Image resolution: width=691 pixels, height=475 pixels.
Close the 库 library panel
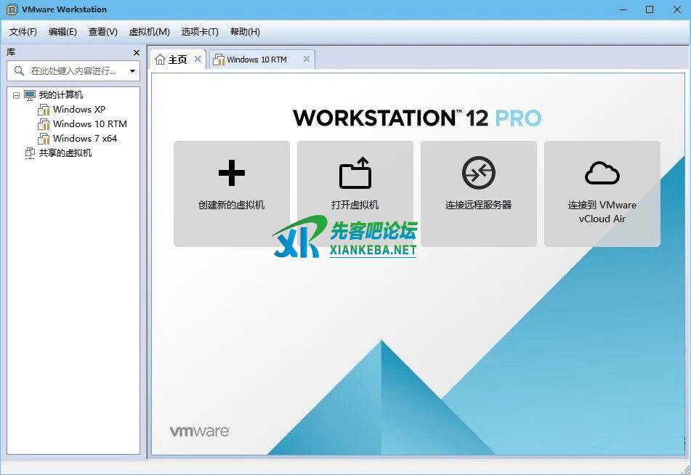136,52
